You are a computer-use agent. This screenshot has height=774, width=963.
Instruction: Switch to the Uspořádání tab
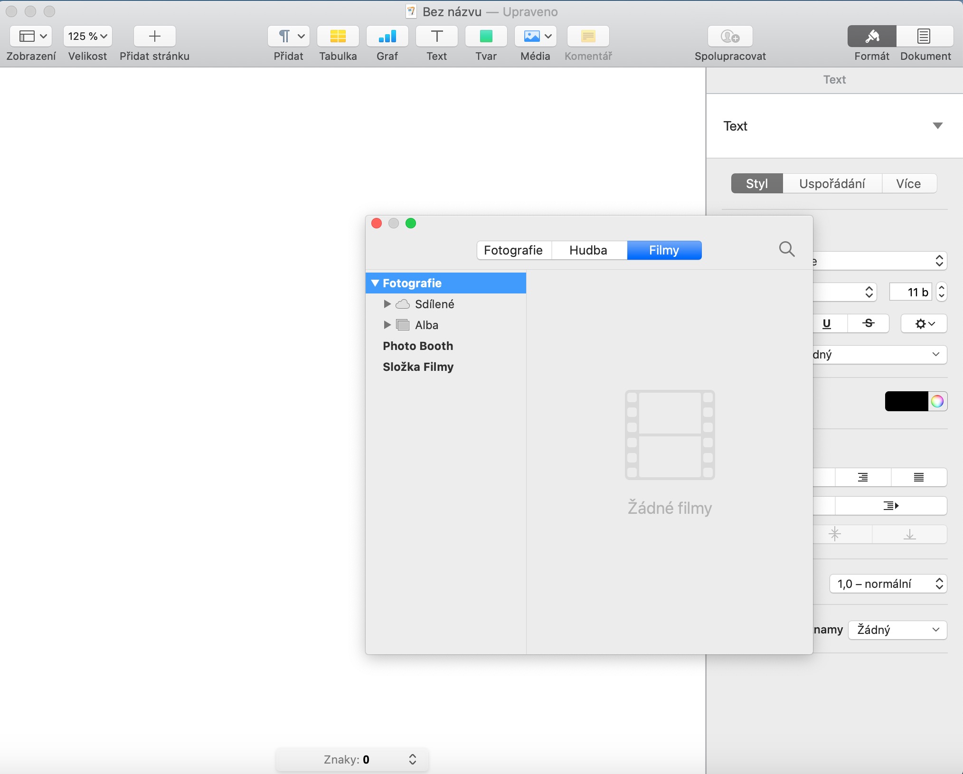pos(832,184)
